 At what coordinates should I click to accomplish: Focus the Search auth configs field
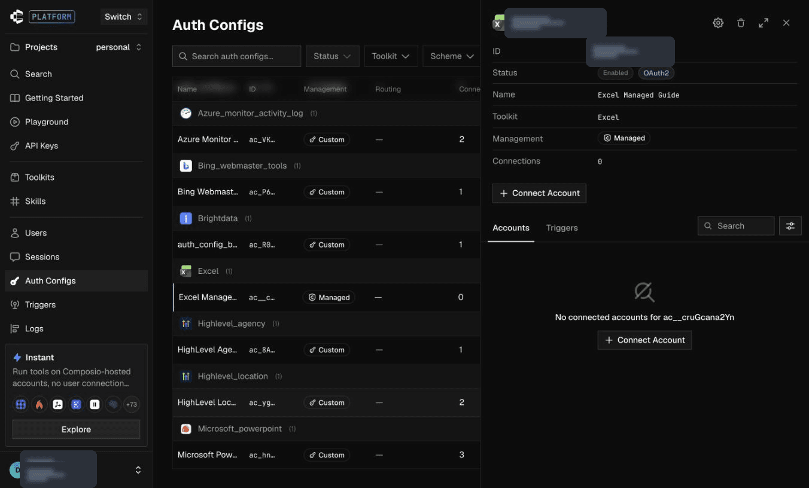click(237, 56)
